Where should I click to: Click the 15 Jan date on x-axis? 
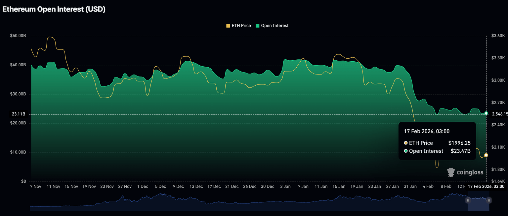point(339,186)
